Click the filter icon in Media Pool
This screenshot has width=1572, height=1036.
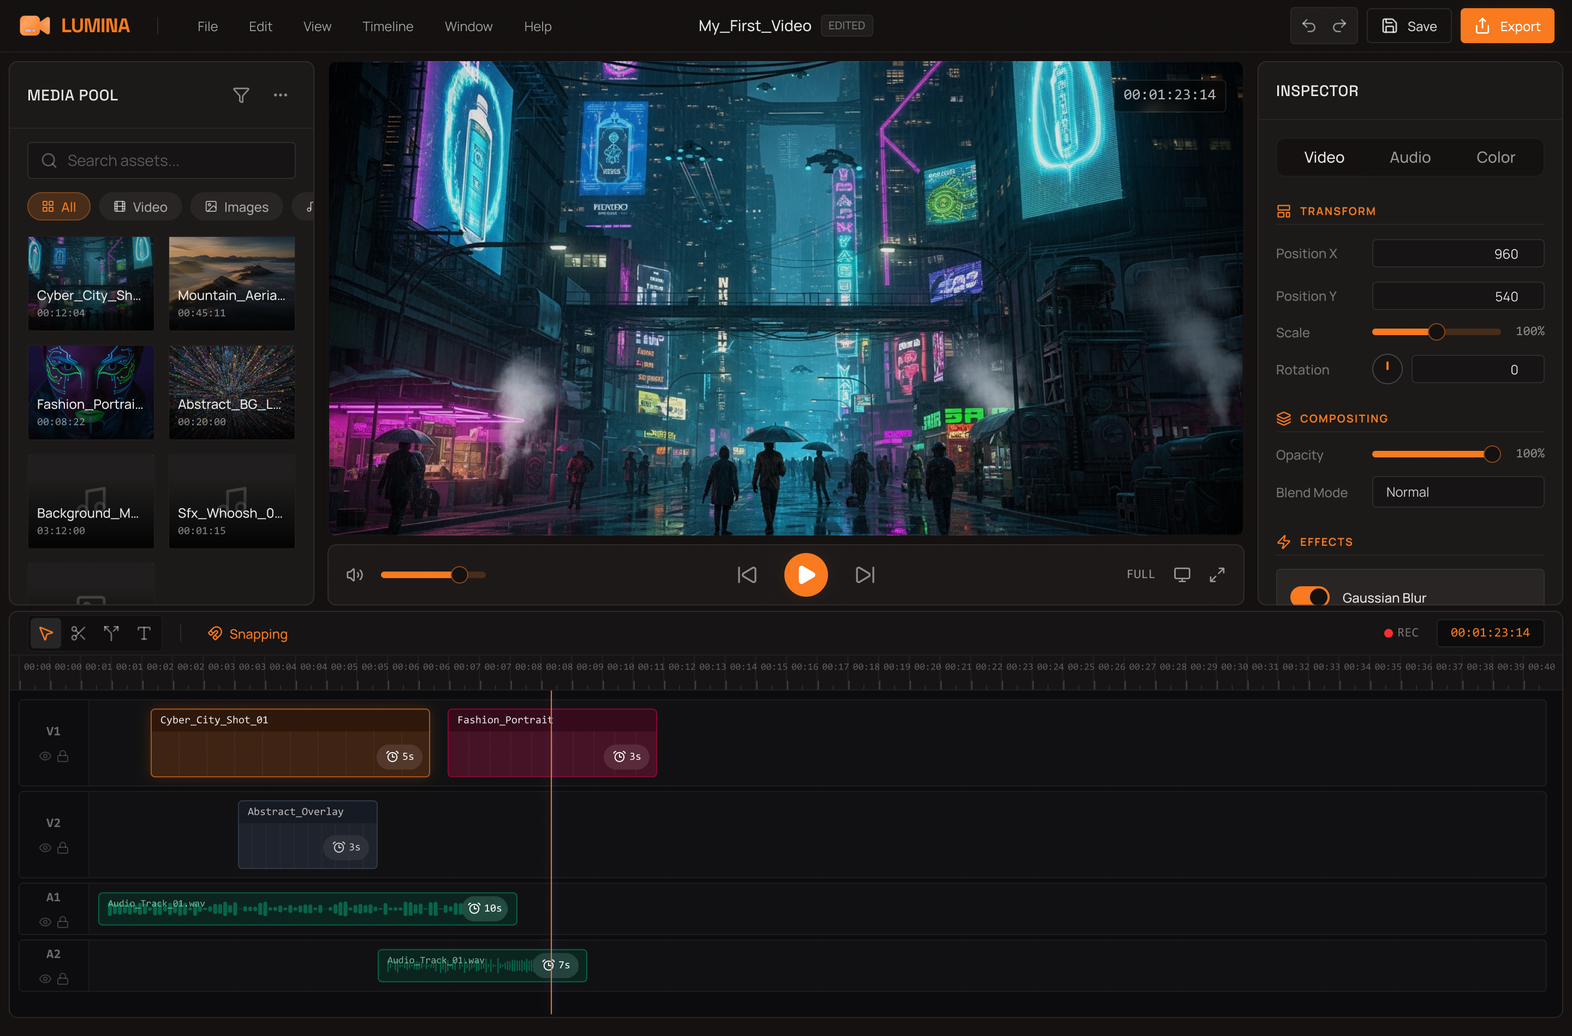(241, 95)
